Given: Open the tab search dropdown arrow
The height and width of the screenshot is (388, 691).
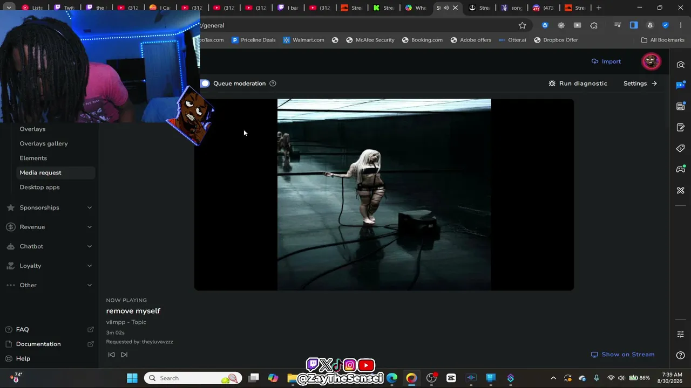Looking at the screenshot, I should point(9,8).
